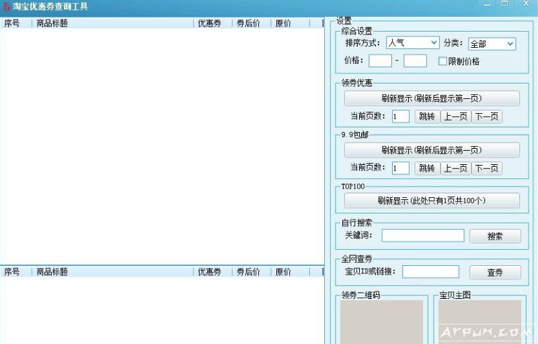Screen dimensions: 538x344
Task: Click 券后价 column header in top list
Action: pos(252,23)
